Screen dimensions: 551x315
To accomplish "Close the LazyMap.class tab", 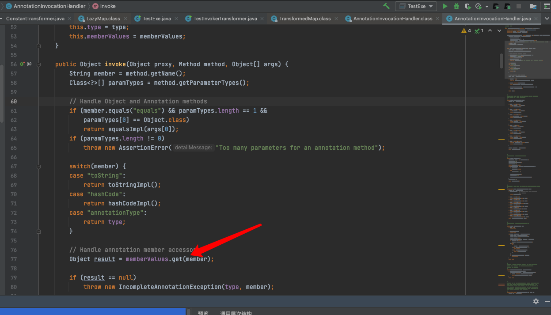I will tap(126, 19).
